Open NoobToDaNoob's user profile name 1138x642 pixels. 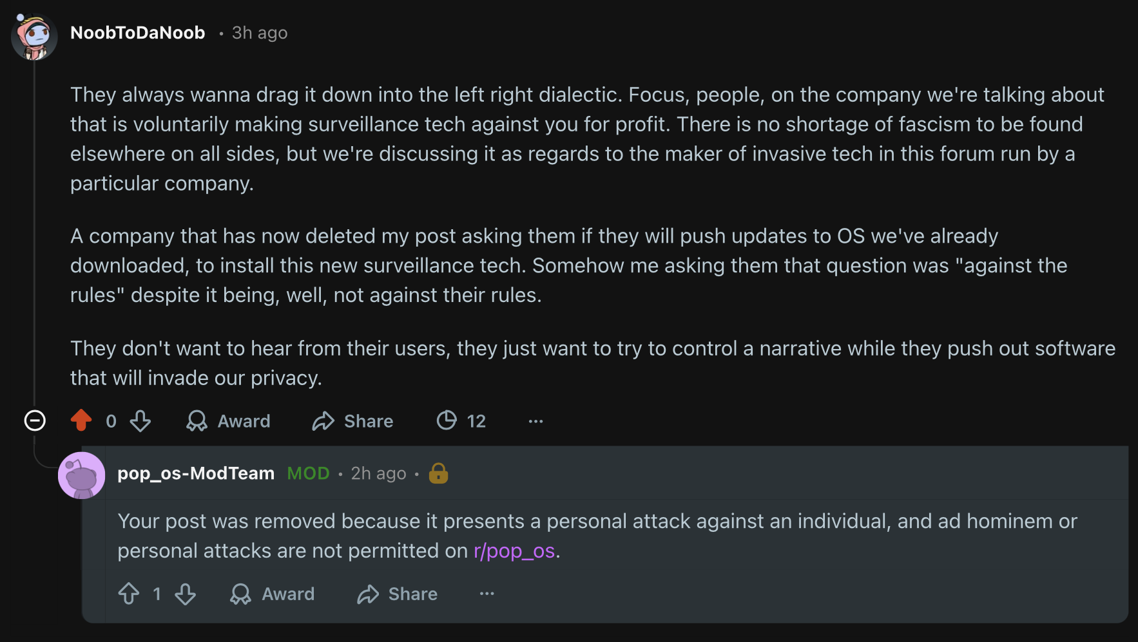[x=137, y=33]
